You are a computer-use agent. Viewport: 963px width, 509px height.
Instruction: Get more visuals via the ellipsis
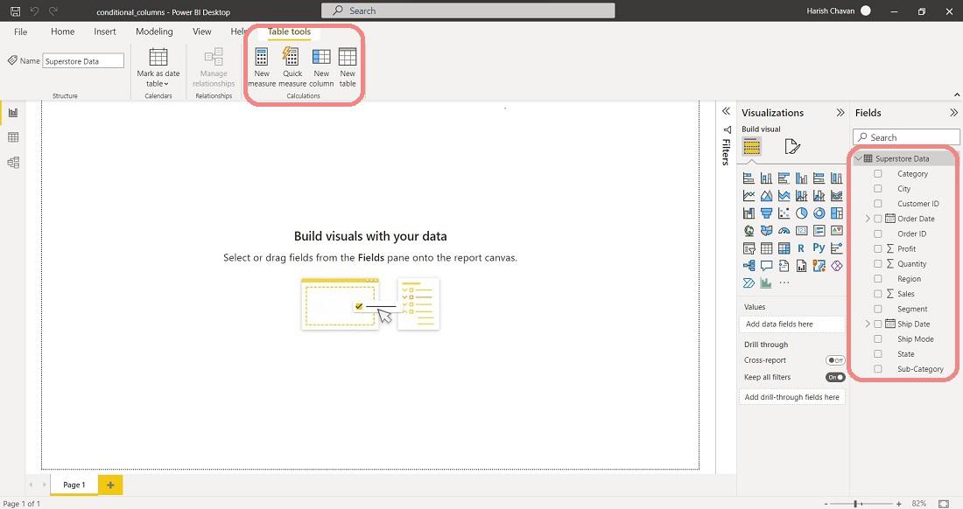click(784, 282)
